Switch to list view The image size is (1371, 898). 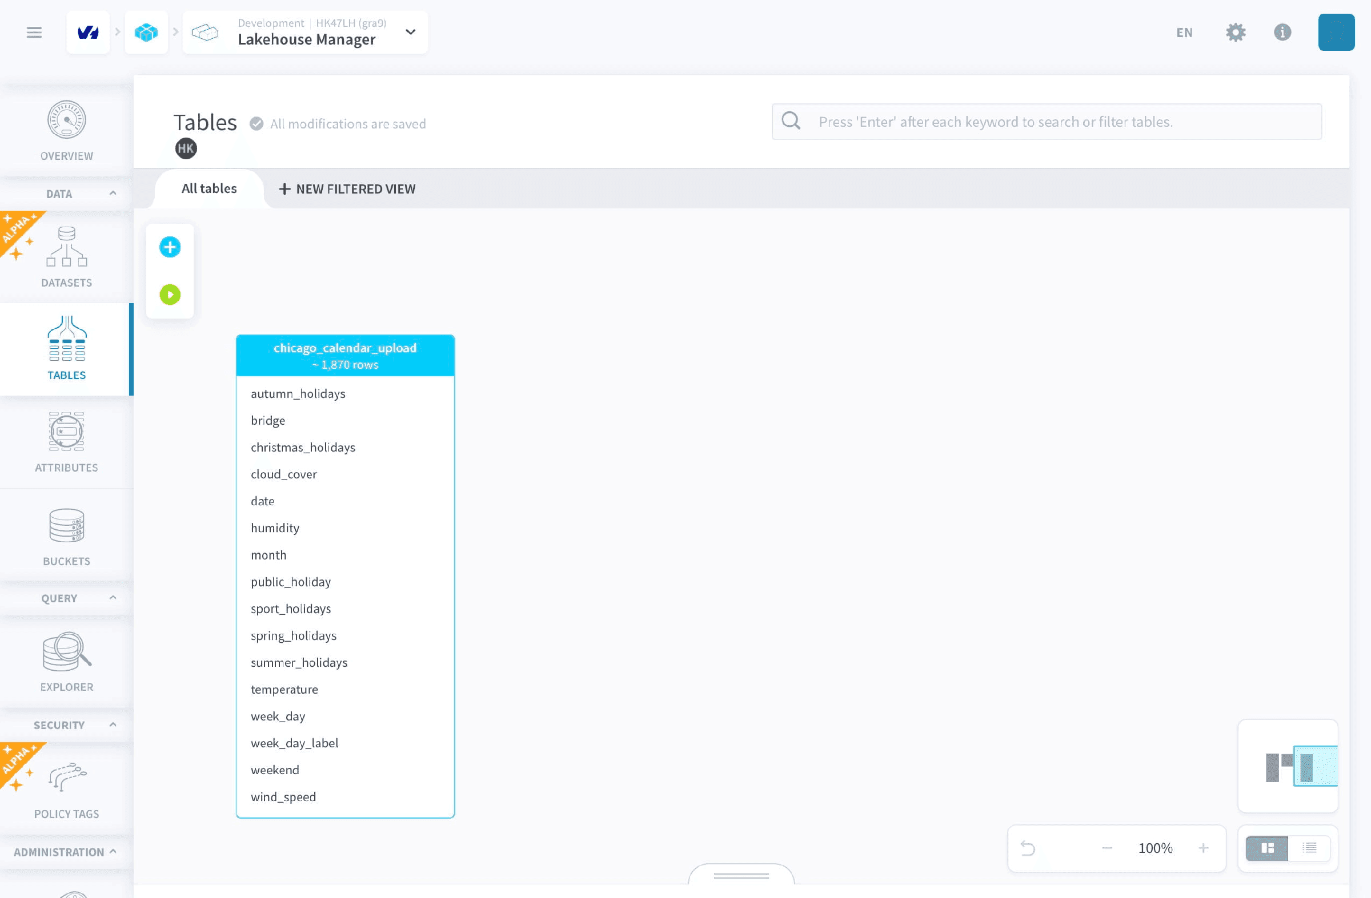pos(1309,848)
